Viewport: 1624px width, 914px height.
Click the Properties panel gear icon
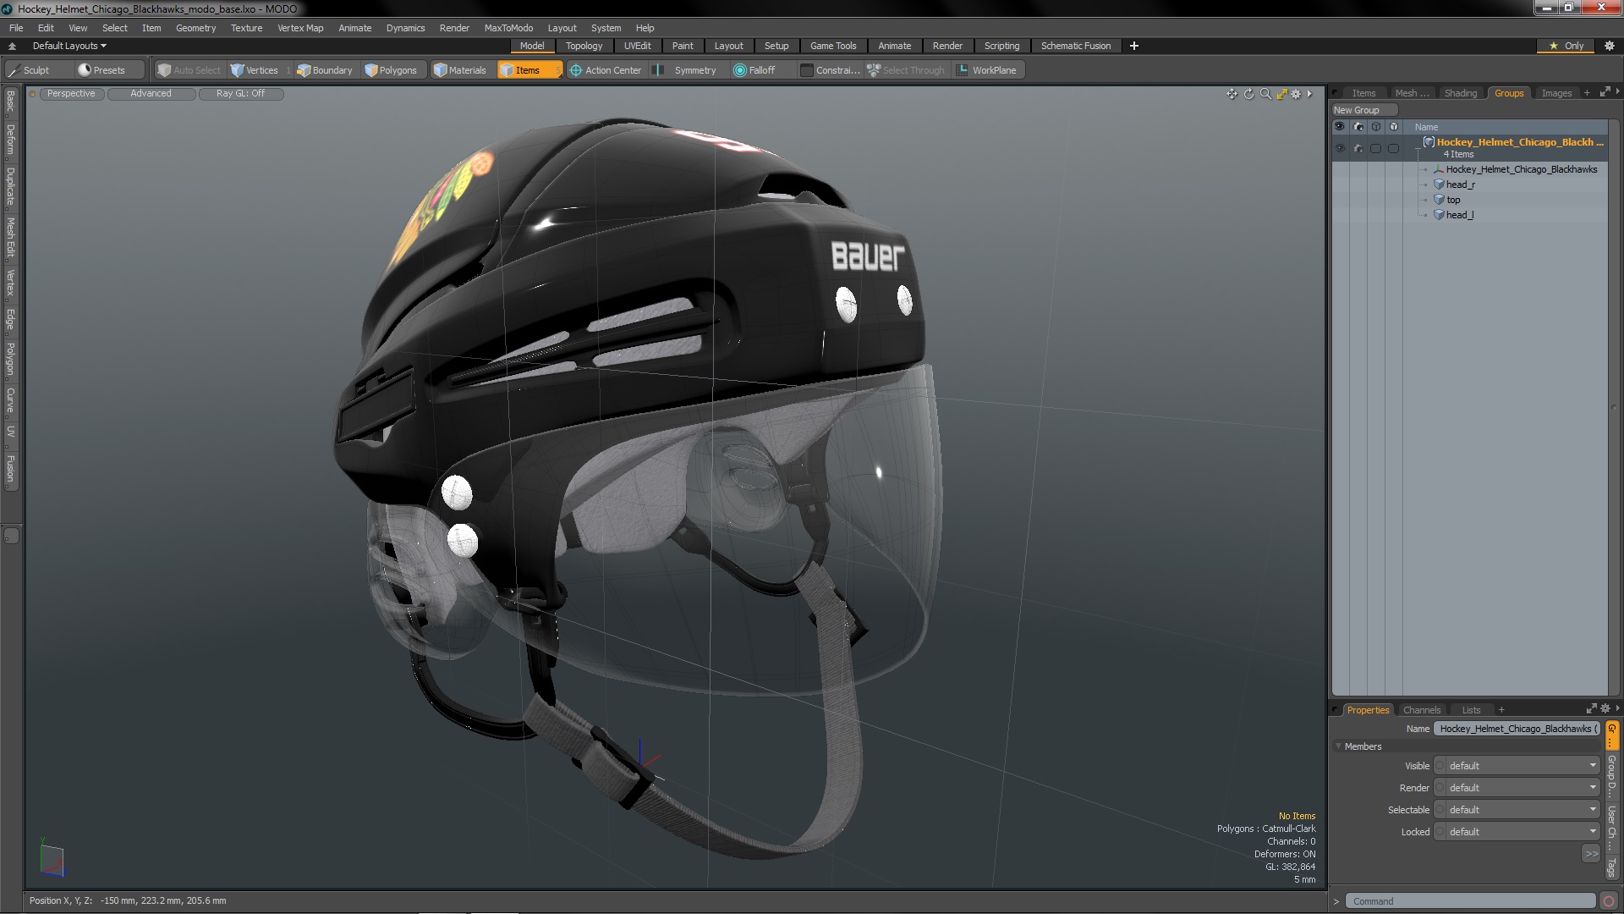(1605, 709)
